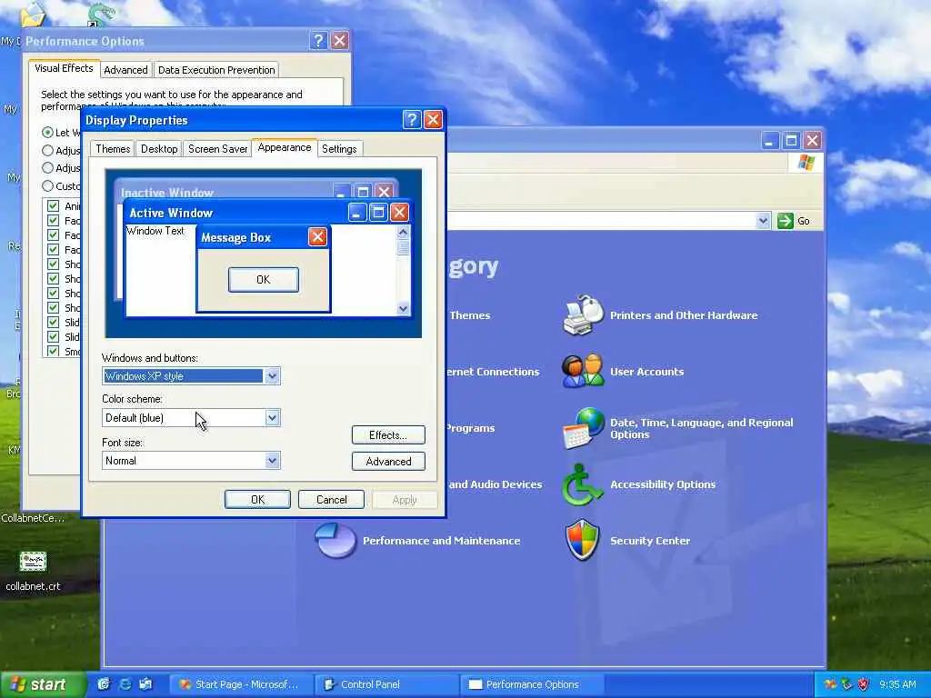This screenshot has width=931, height=698.
Task: Switch to Control Panel taskbar button
Action: 385,684
